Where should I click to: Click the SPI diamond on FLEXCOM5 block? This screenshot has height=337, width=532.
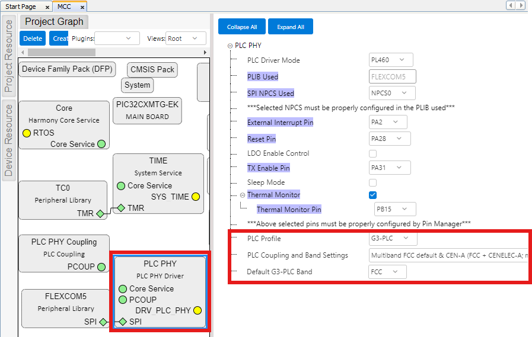[x=103, y=322]
